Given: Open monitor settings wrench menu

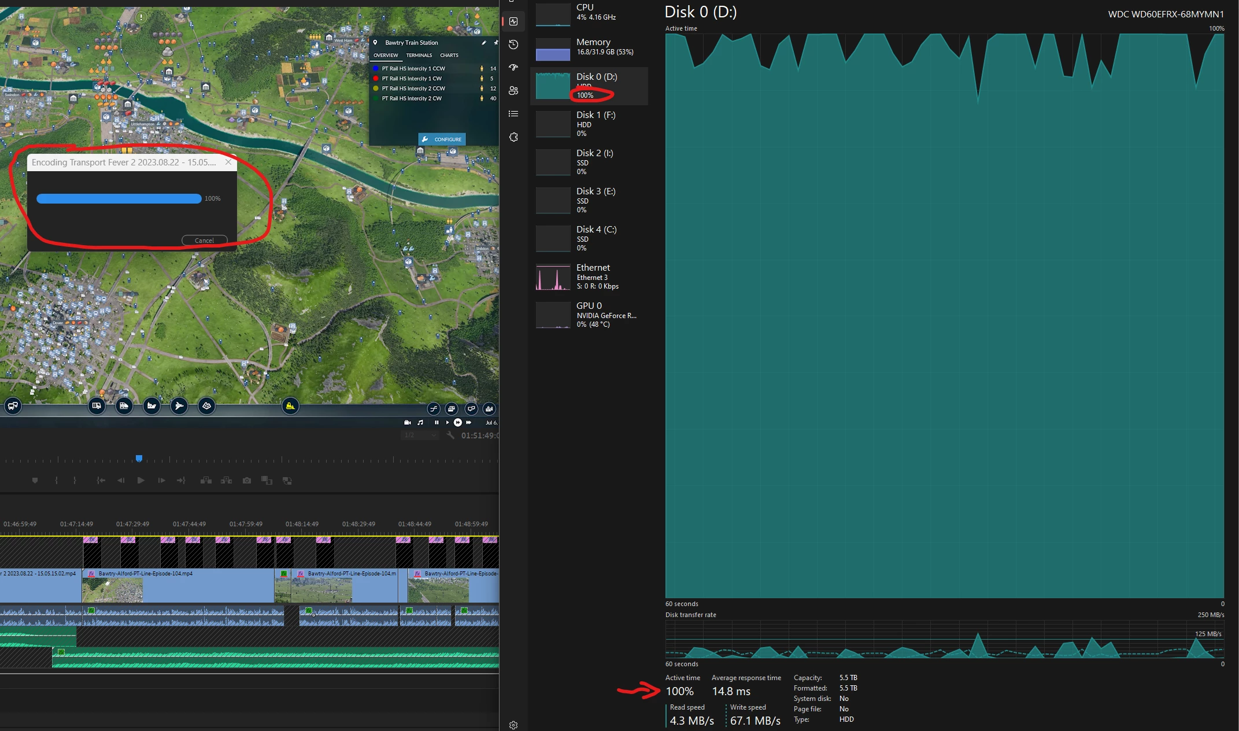Looking at the screenshot, I should 450,435.
